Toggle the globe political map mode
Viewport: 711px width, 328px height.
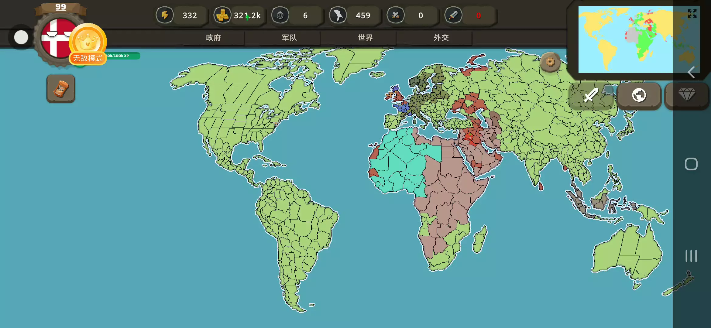(x=639, y=95)
